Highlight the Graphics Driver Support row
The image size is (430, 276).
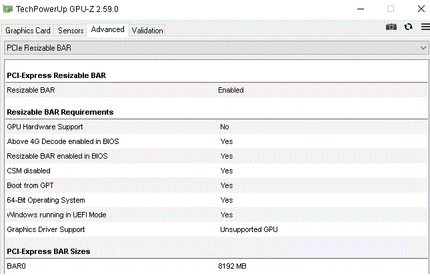click(215, 229)
